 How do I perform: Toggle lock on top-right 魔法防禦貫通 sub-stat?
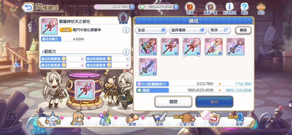[x=109, y=59]
